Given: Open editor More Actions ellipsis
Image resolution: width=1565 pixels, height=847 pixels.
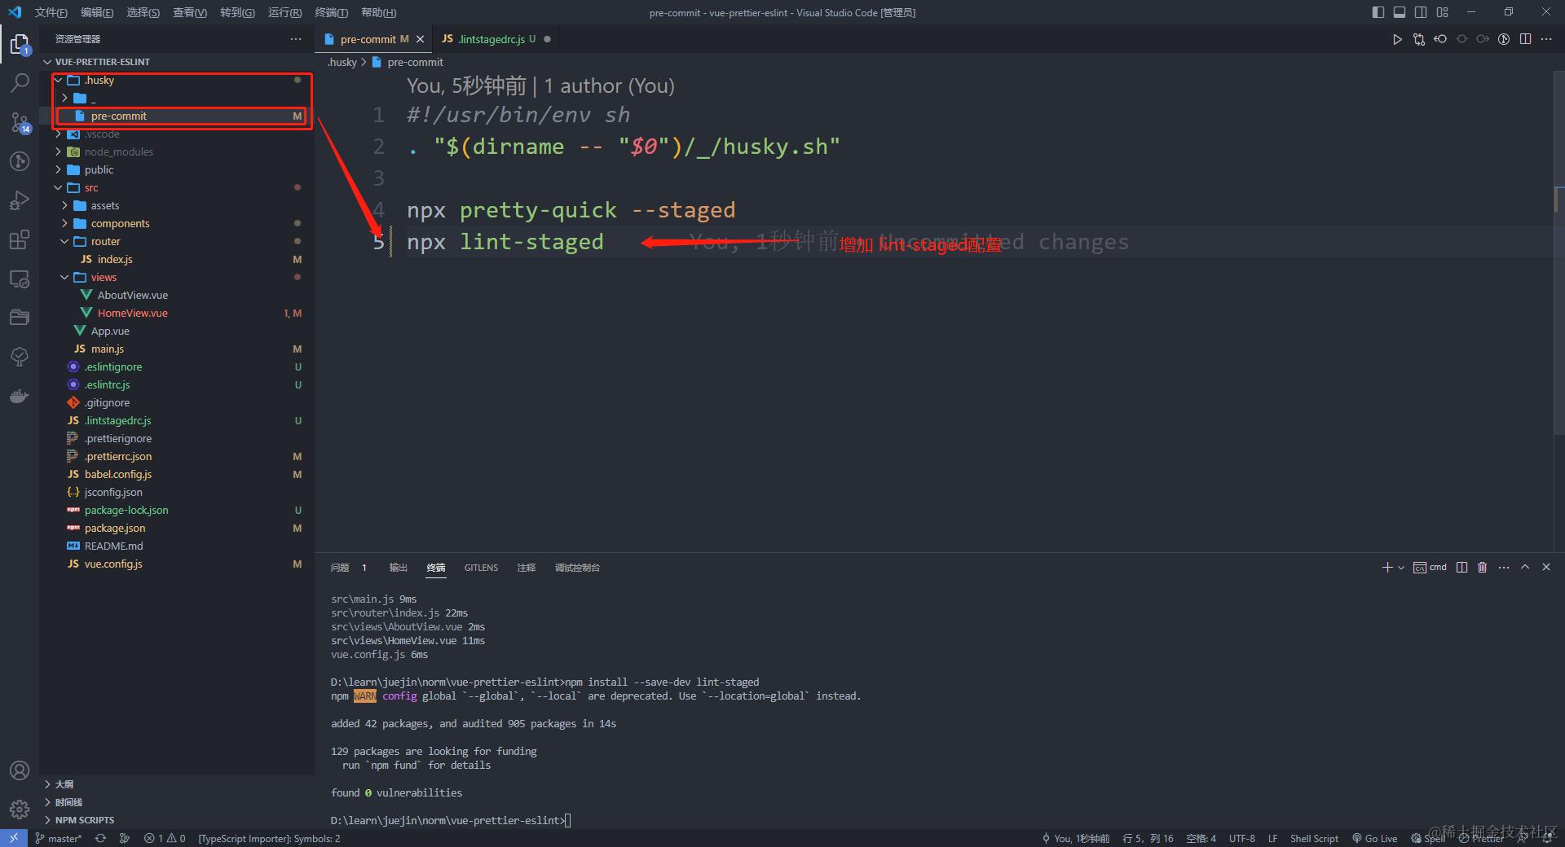Looking at the screenshot, I should tap(1546, 39).
